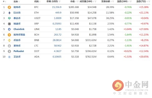
Task: Click the Chainlink hexagon icon
Action: point(9,29)
